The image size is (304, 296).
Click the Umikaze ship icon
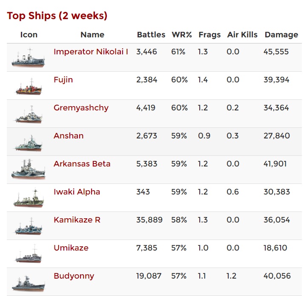[x=28, y=254]
